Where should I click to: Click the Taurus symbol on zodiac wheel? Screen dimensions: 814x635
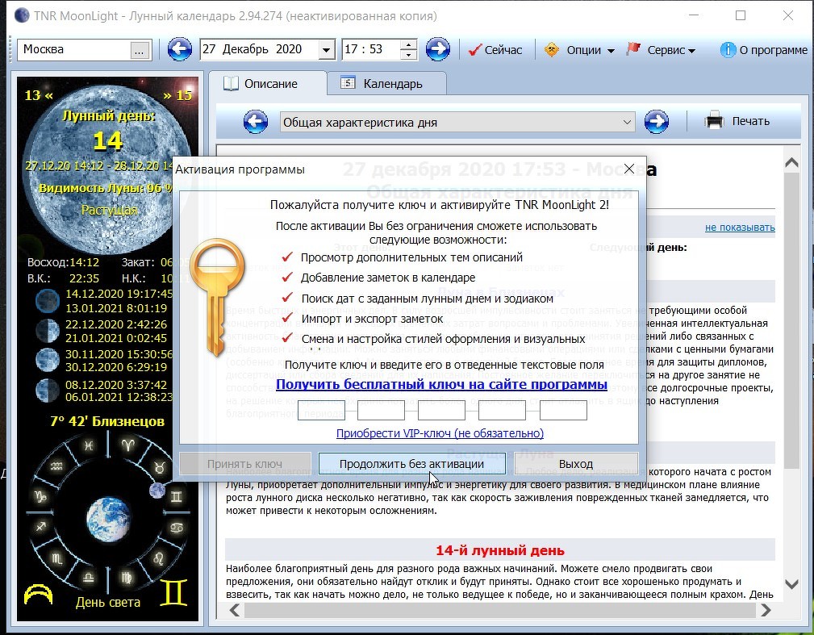click(160, 467)
